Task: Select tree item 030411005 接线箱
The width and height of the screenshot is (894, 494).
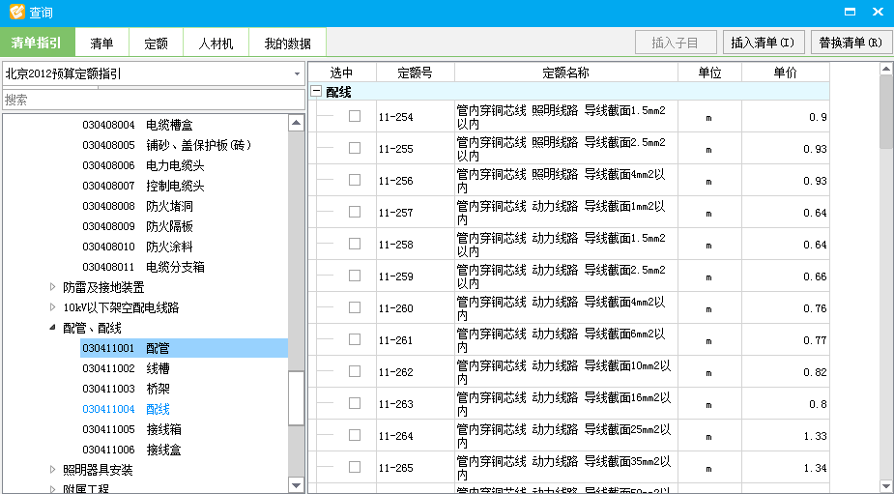Action: pyautogui.click(x=131, y=429)
